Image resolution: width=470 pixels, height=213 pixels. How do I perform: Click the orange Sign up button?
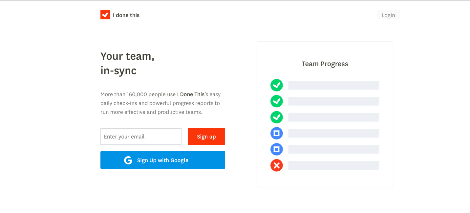206,137
